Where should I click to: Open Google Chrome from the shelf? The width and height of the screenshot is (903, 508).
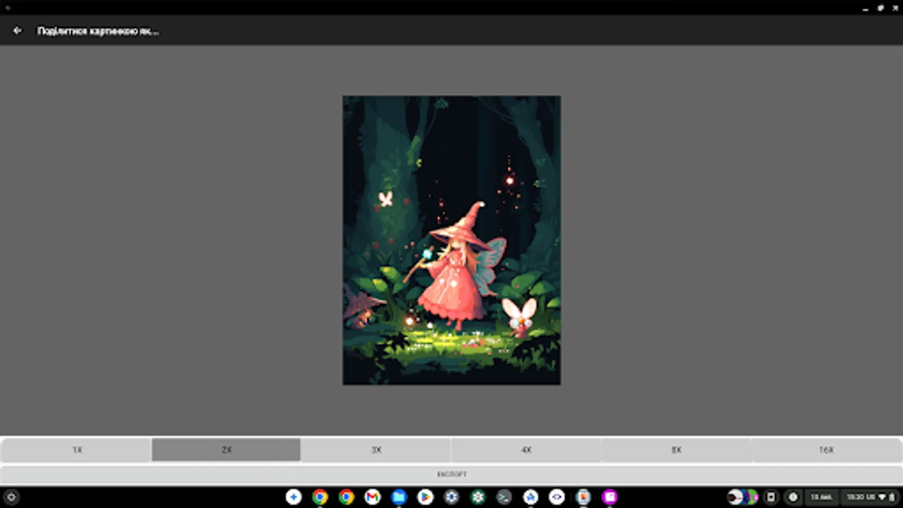(x=319, y=497)
